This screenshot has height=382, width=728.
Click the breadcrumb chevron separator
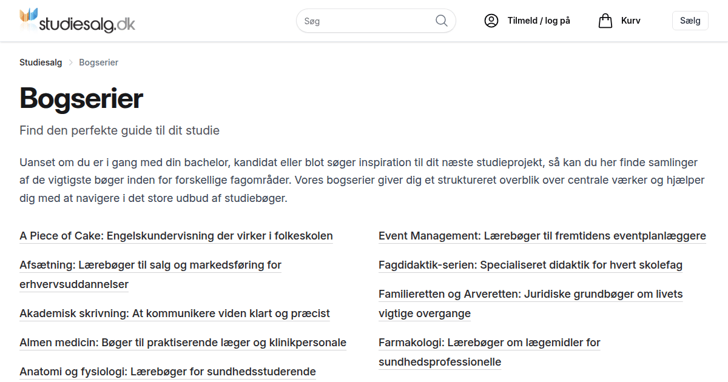pyautogui.click(x=70, y=62)
